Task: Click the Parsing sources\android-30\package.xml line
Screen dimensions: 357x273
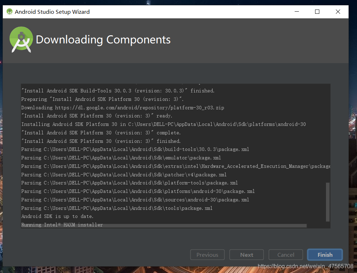Action: click(135, 200)
